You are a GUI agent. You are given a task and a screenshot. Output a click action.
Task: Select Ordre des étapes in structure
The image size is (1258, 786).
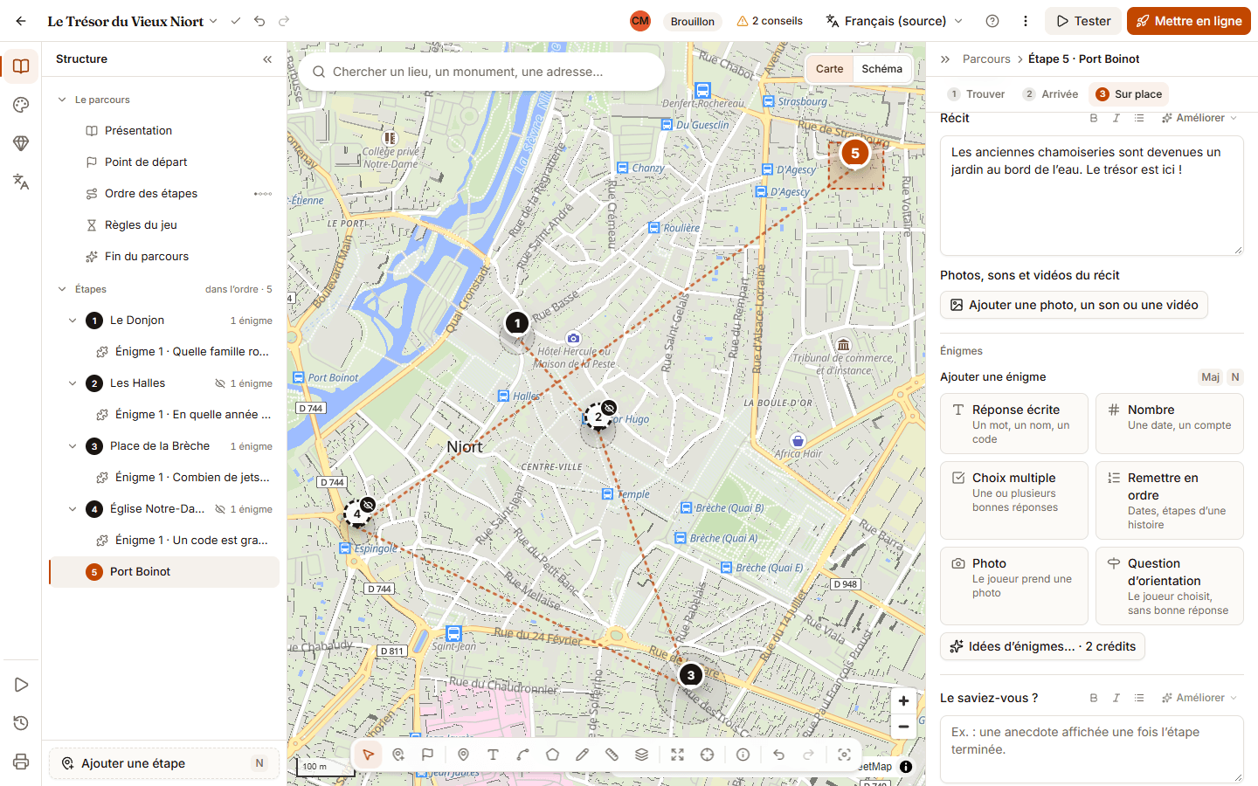point(151,194)
